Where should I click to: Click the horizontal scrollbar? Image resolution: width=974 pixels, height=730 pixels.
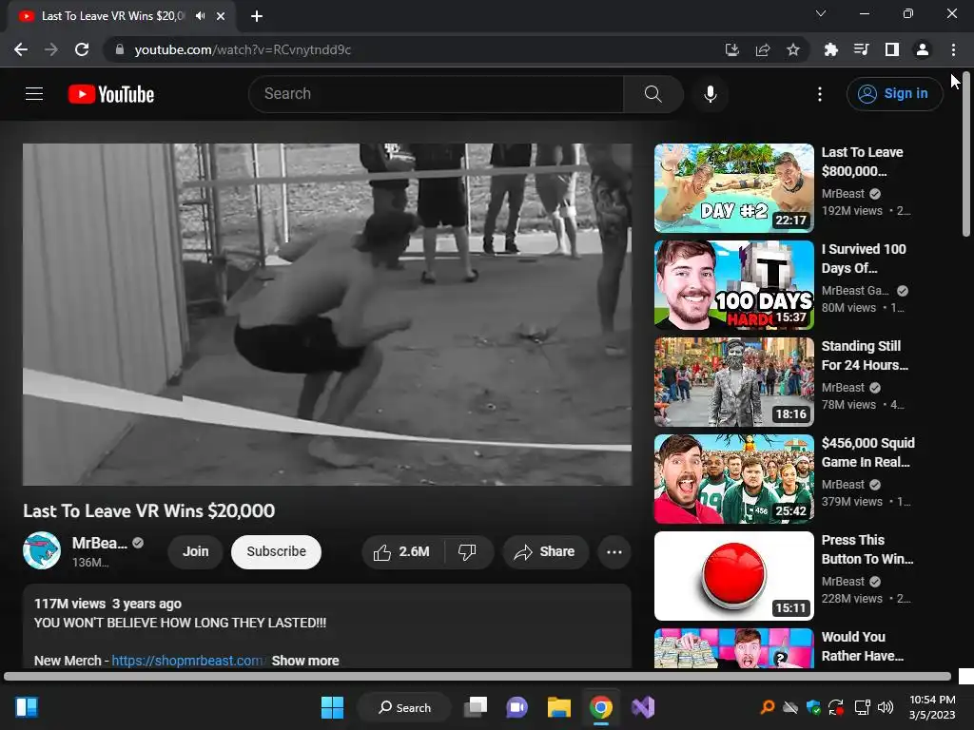click(477, 676)
